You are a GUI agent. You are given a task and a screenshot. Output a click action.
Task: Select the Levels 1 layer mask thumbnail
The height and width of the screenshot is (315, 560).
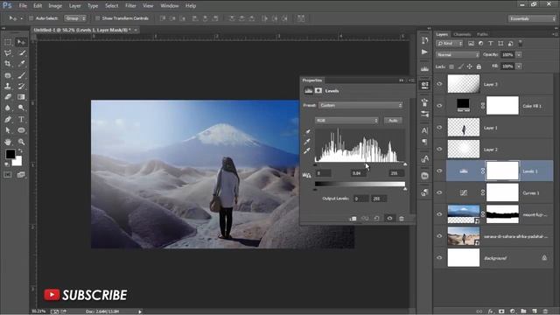tap(502, 171)
